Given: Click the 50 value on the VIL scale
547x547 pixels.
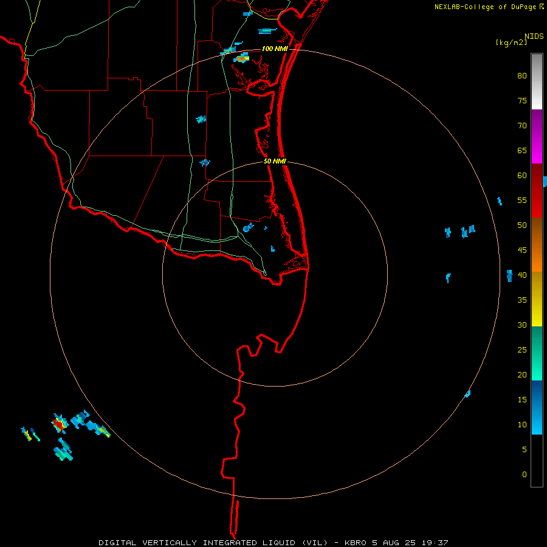Looking at the screenshot, I should [522, 225].
